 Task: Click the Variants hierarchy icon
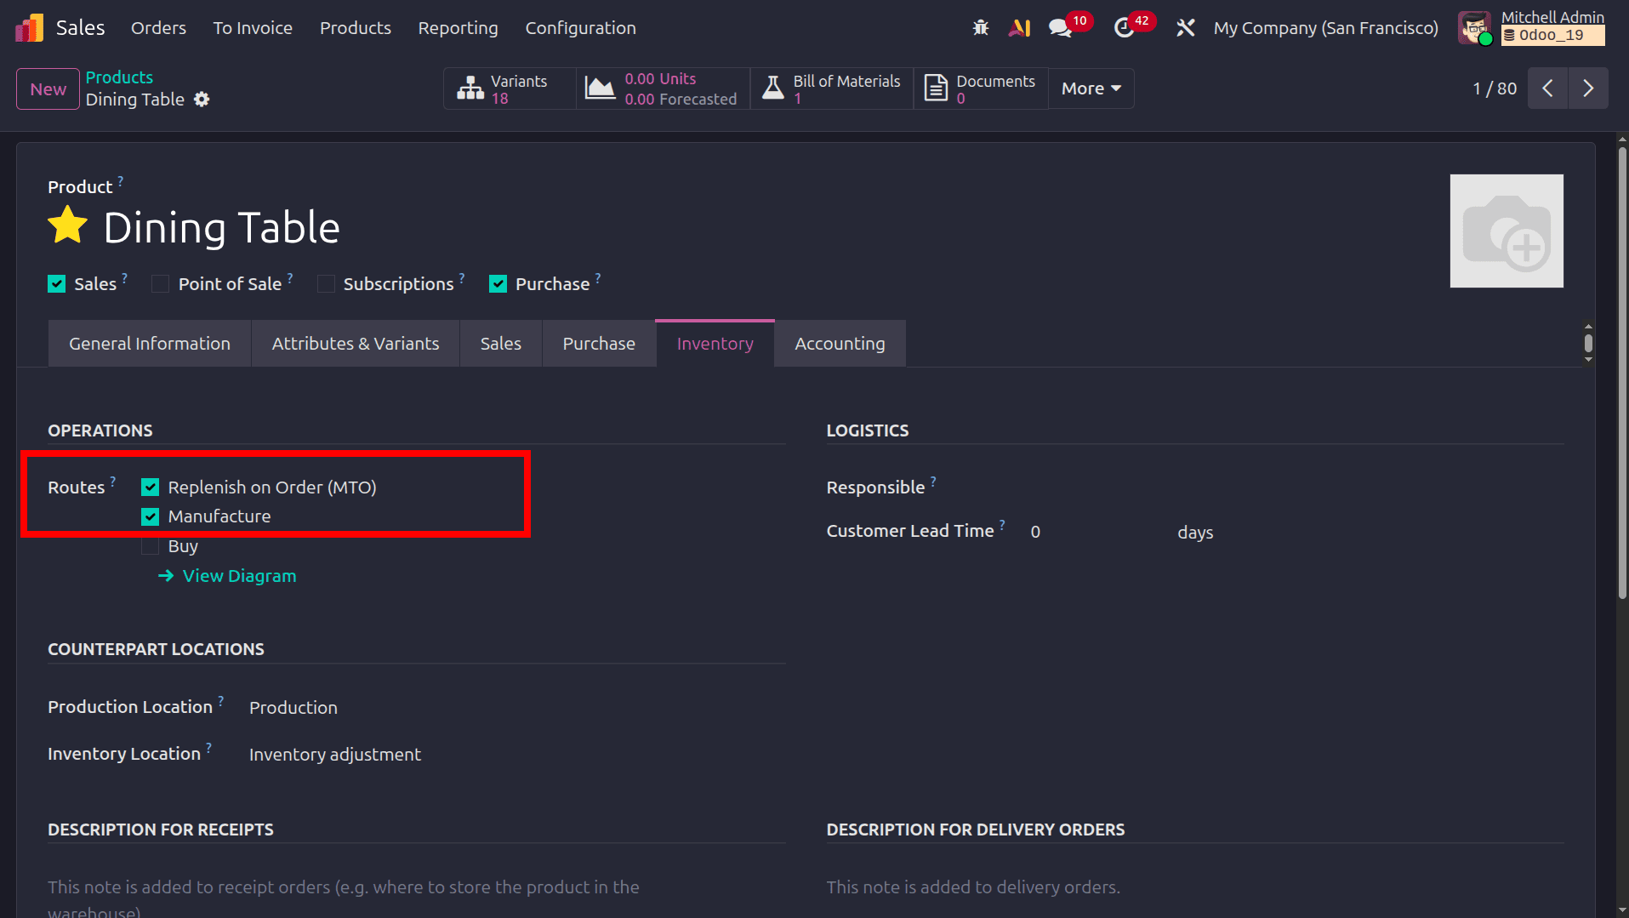tap(470, 88)
